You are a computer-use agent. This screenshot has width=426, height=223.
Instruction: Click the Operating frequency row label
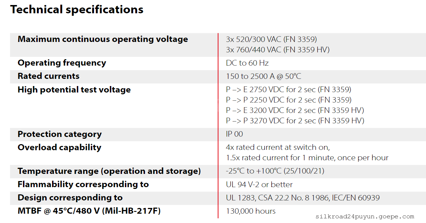[x=62, y=63]
